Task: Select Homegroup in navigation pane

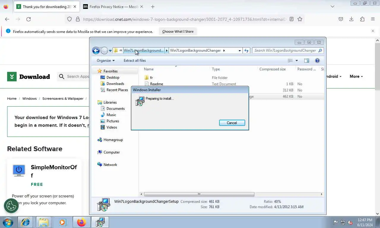Action: point(113,140)
